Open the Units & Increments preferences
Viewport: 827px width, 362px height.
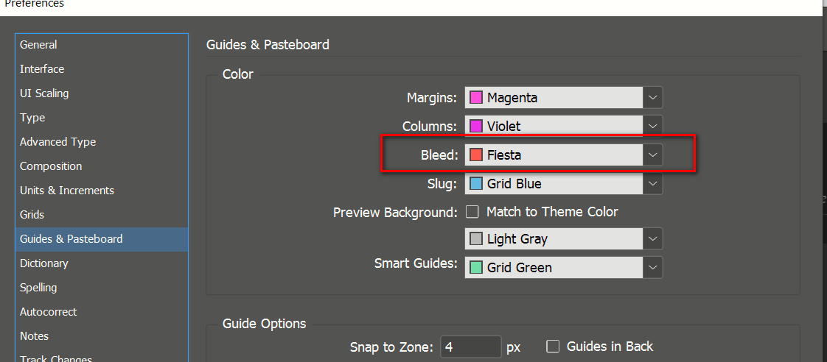(x=67, y=191)
